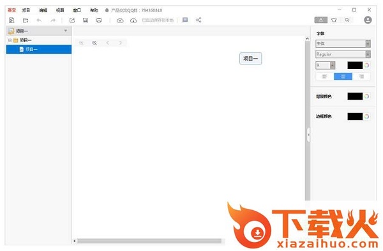Open the Regular font style dropdown

(343, 54)
